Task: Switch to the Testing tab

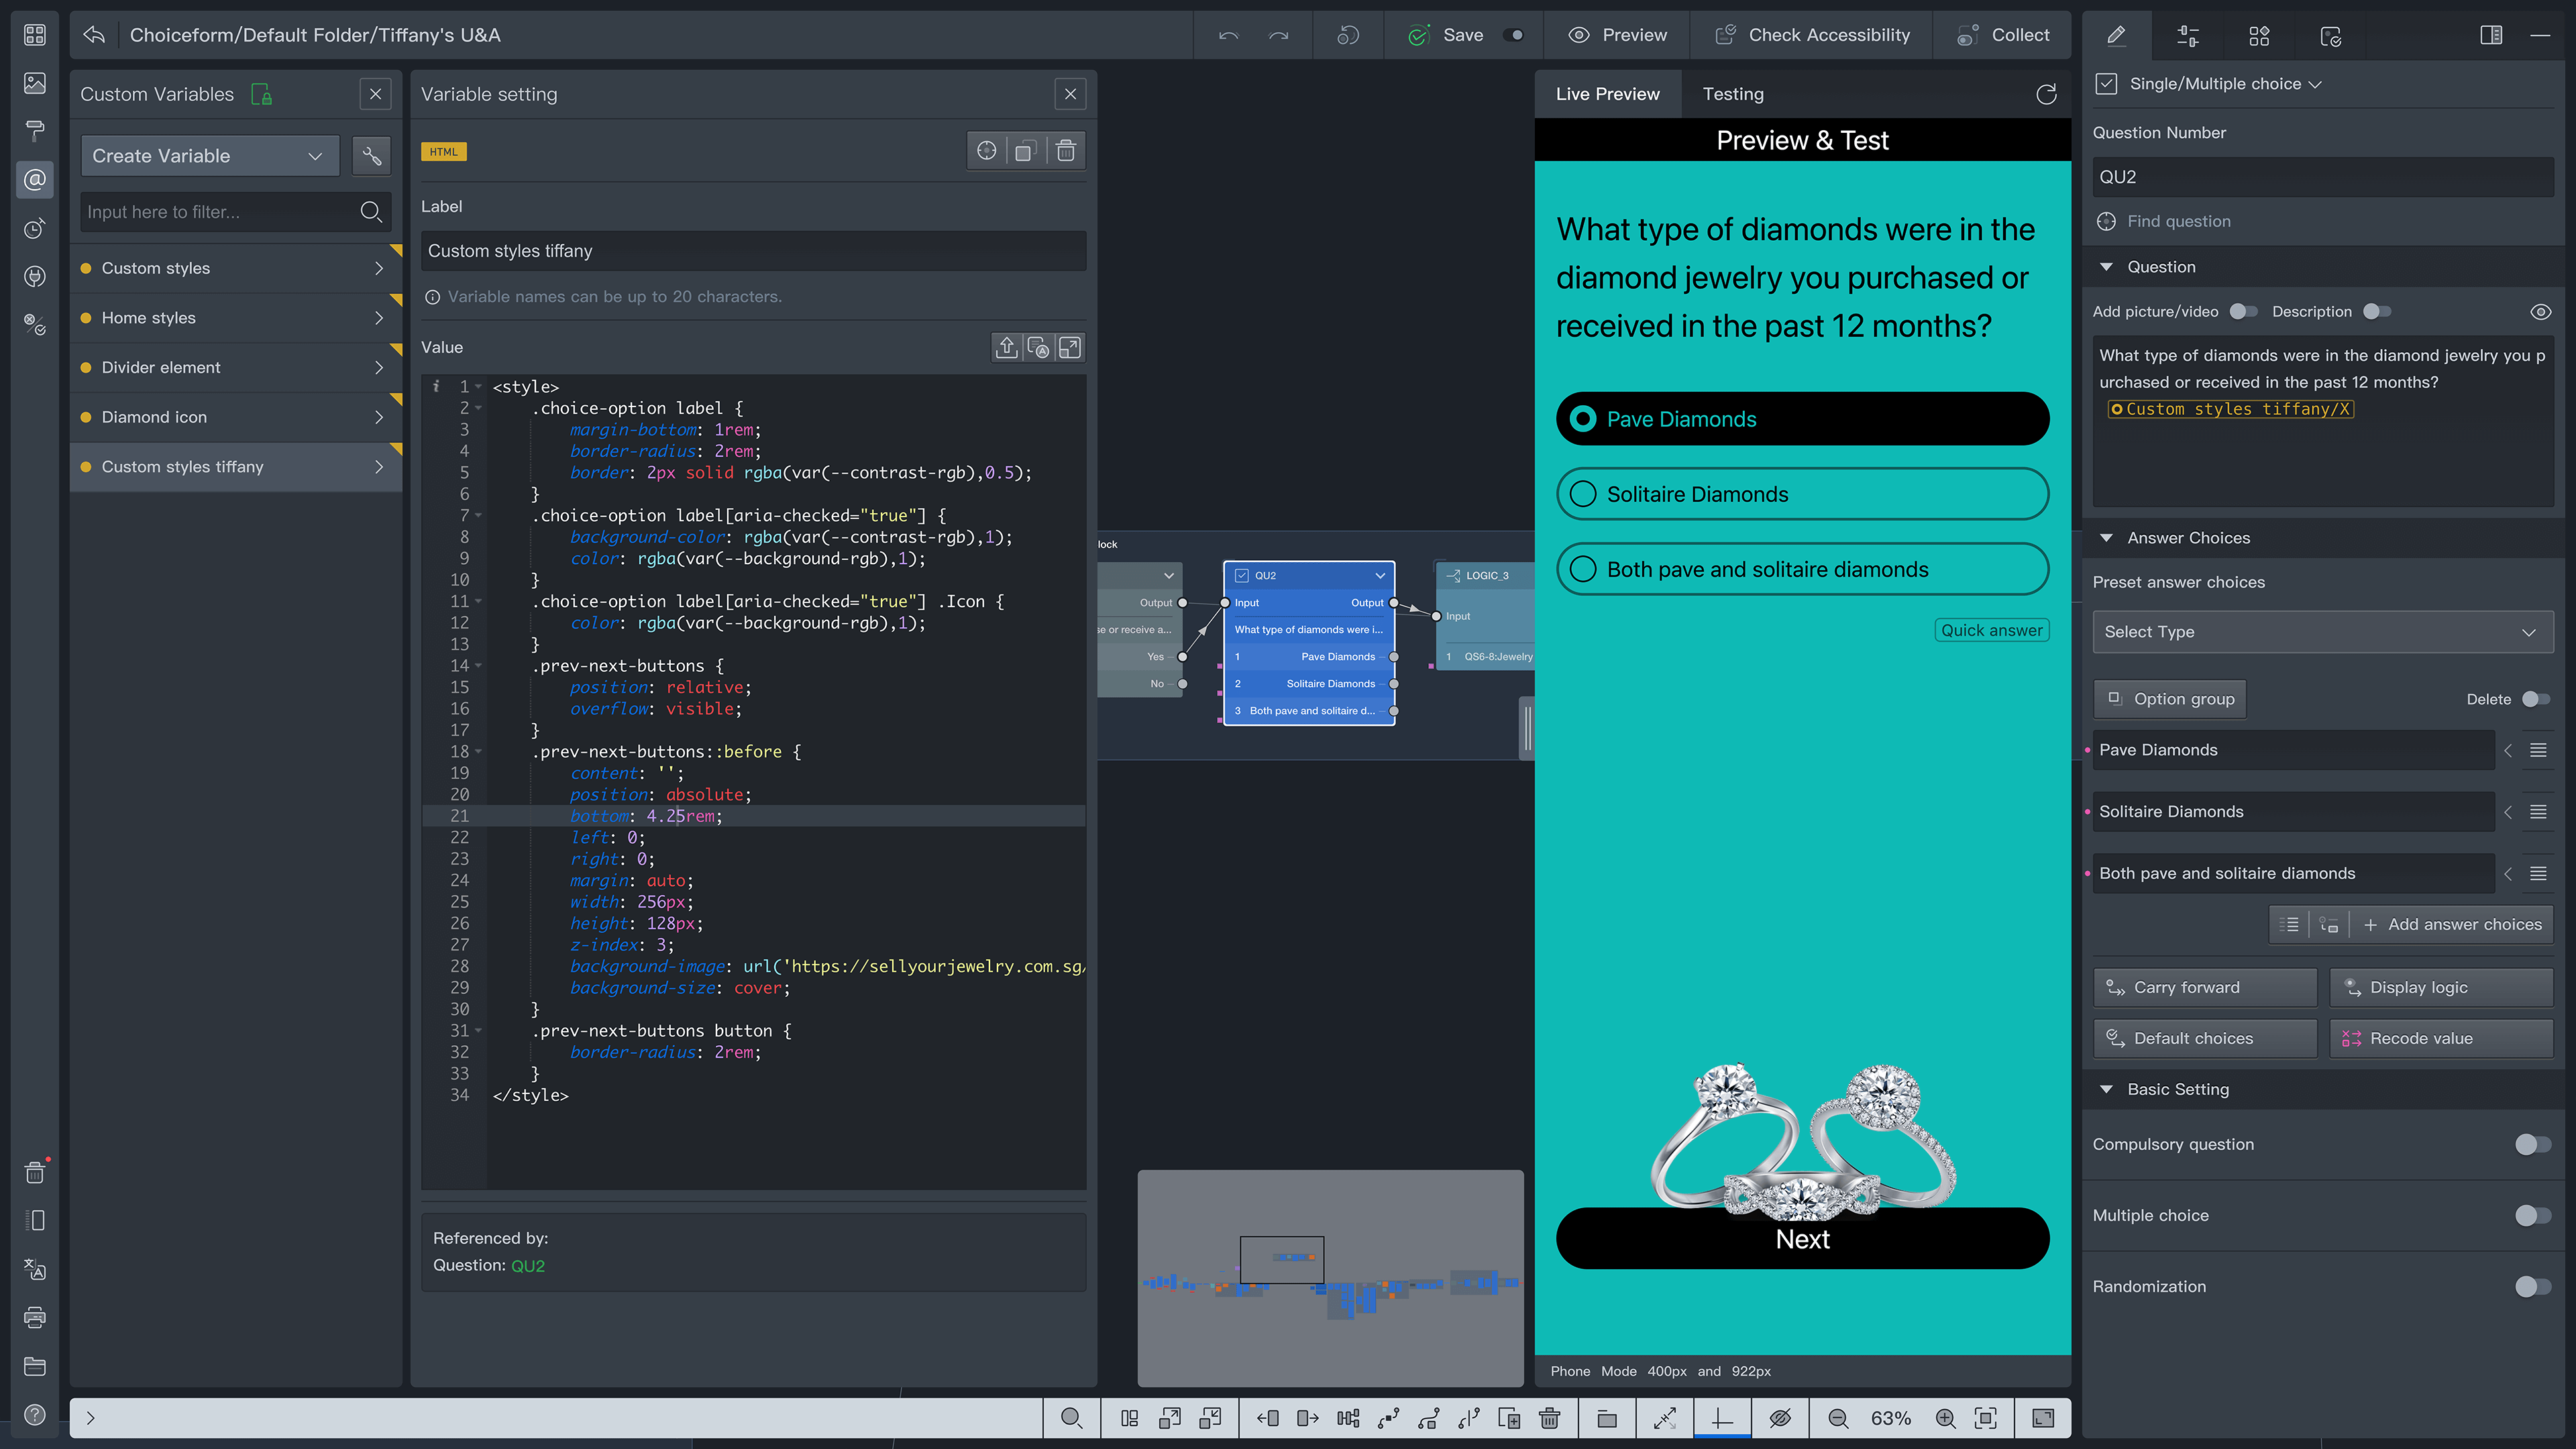Action: [x=1733, y=94]
